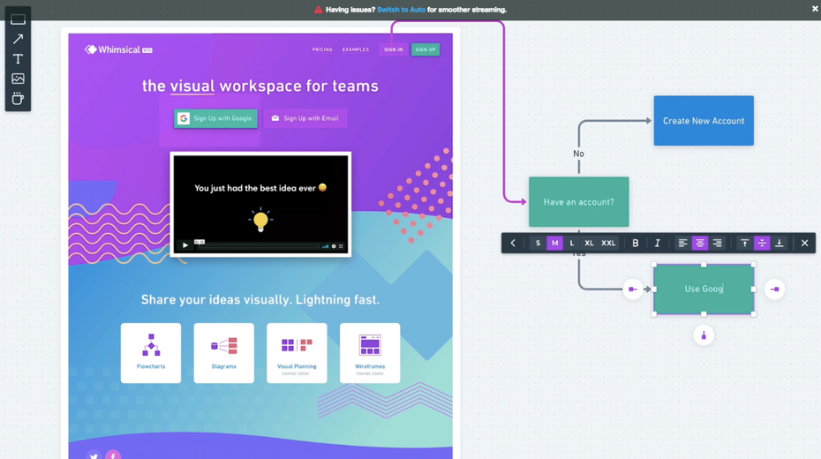Align text to bottom vertically
The image size is (821, 459).
(780, 243)
